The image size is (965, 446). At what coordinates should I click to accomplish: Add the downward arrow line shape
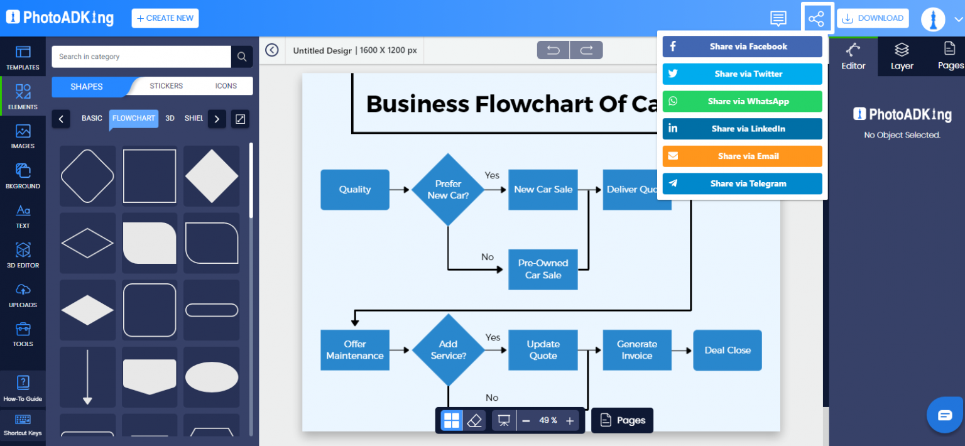click(87, 377)
